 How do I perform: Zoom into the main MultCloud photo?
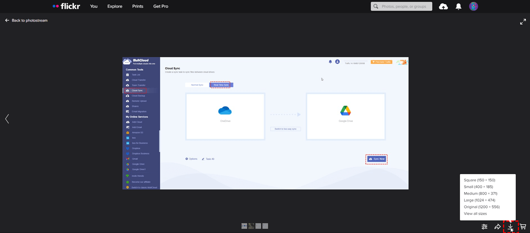click(x=265, y=123)
